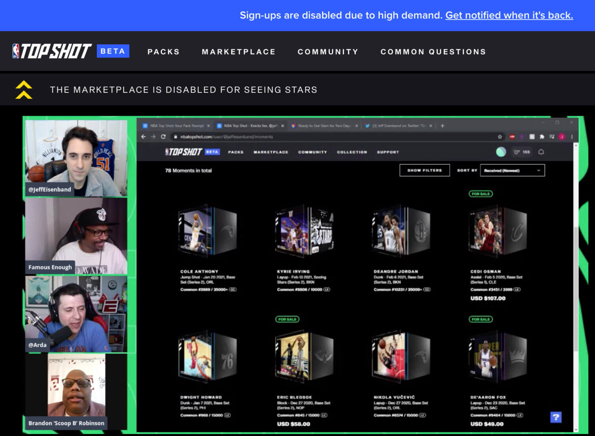Open COMMON QUESTIONS in the main navigation
Viewport: 595px width, 436px height.
(433, 52)
